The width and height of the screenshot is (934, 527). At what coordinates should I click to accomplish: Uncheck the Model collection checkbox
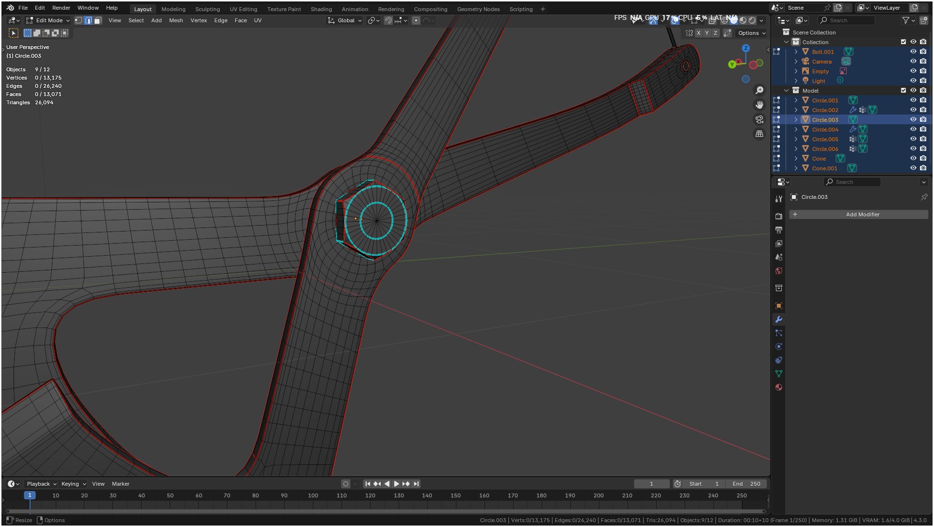coord(903,91)
